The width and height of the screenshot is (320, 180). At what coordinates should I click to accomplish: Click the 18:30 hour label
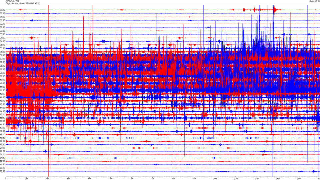click(3, 138)
